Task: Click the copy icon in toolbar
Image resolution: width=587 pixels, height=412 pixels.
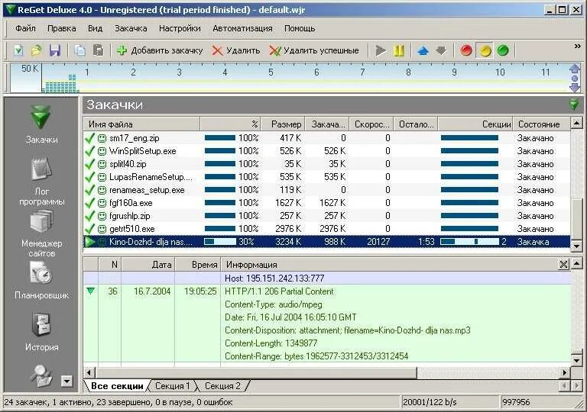Action: click(79, 50)
